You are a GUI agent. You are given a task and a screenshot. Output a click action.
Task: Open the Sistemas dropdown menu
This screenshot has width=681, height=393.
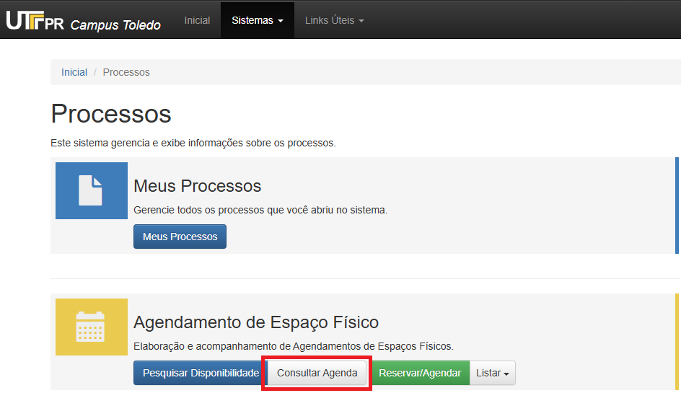[257, 20]
